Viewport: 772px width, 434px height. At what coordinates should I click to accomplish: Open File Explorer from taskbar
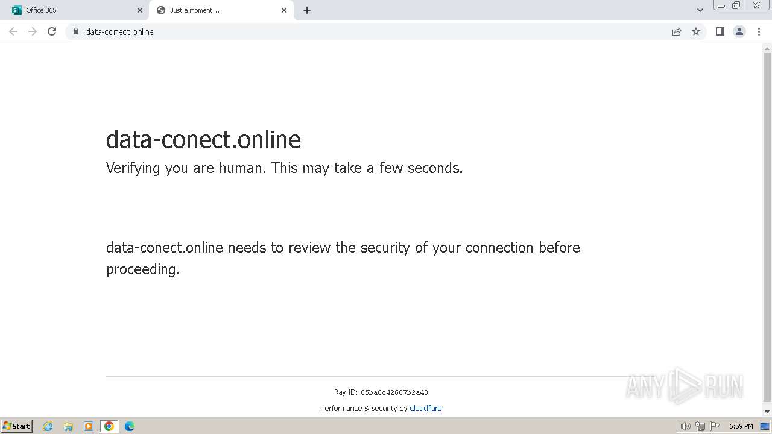point(68,426)
